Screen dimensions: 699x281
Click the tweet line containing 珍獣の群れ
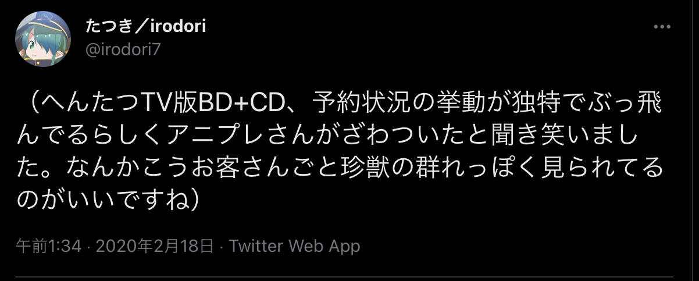(339, 169)
